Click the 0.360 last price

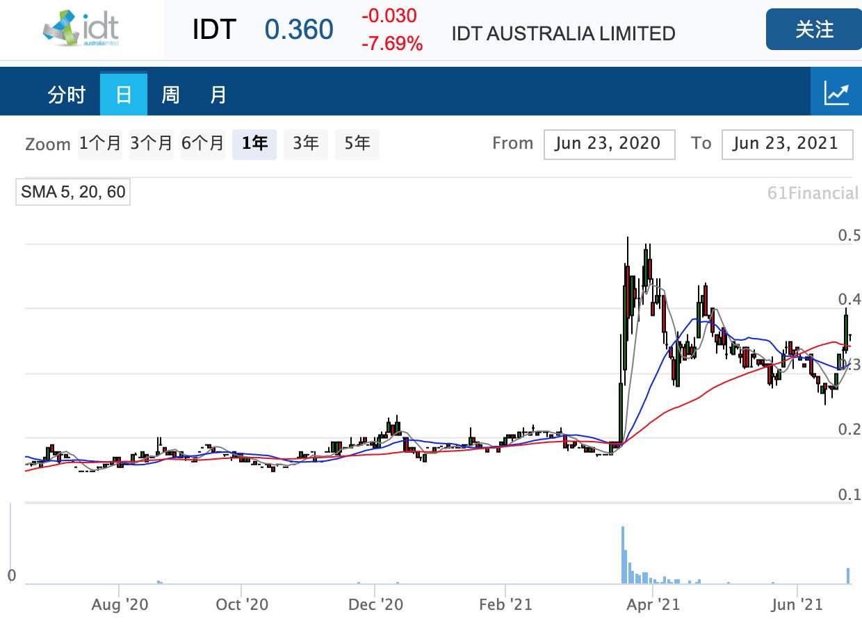click(x=299, y=30)
